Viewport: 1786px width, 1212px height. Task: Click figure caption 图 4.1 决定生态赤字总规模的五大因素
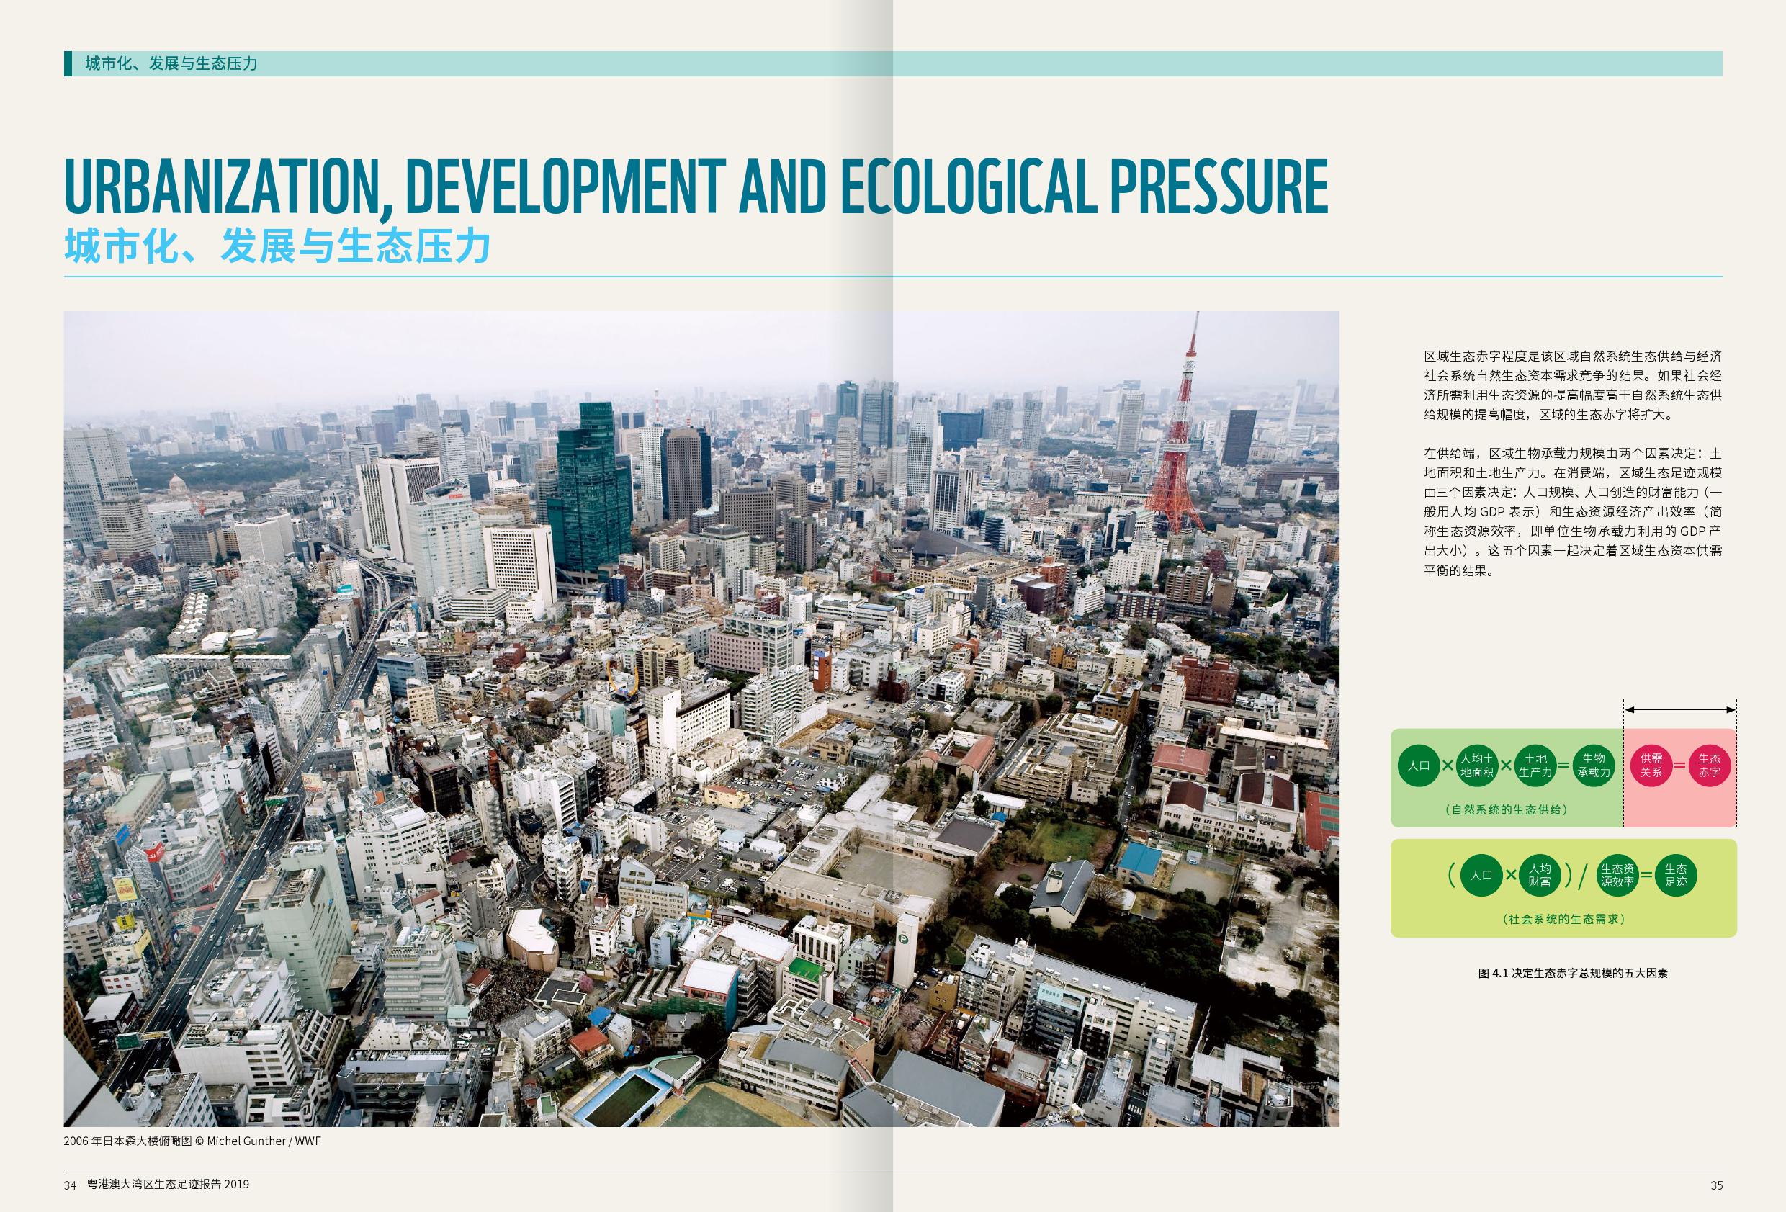(x=1572, y=973)
